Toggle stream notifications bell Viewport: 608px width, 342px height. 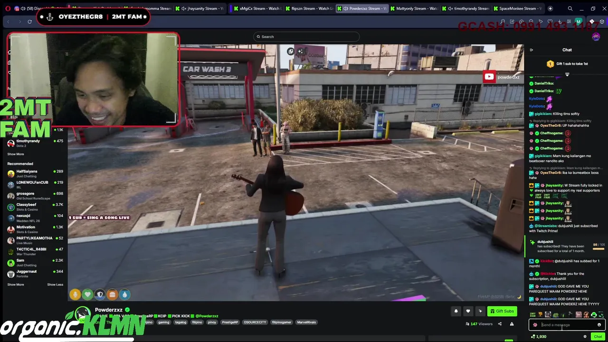pyautogui.click(x=456, y=311)
